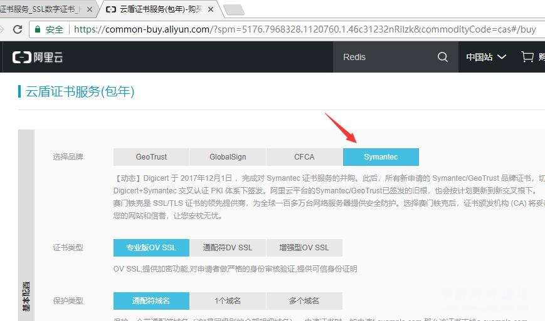Expand the 中国站 region dropdown

tap(486, 57)
